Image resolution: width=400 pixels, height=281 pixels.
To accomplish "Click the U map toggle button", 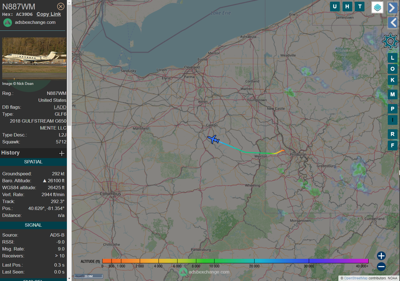I will coord(335,7).
